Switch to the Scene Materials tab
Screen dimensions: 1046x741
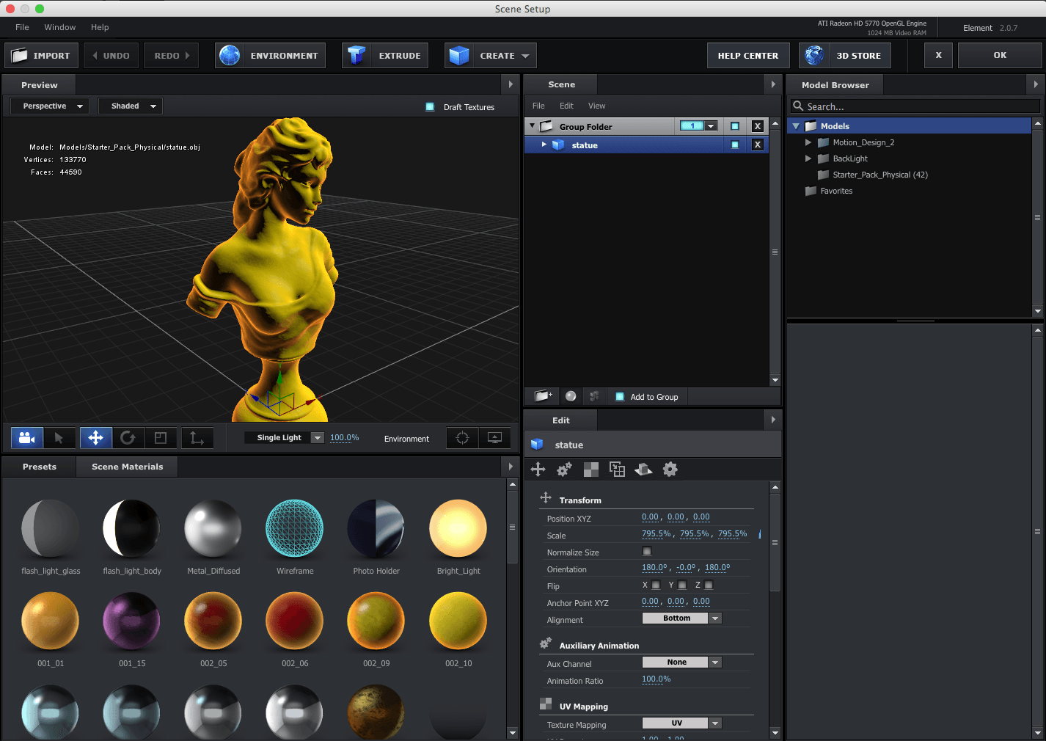point(128,467)
